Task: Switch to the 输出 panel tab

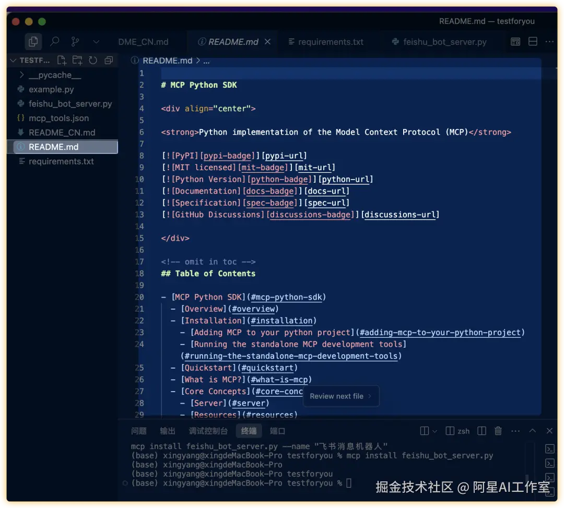Action: (167, 431)
